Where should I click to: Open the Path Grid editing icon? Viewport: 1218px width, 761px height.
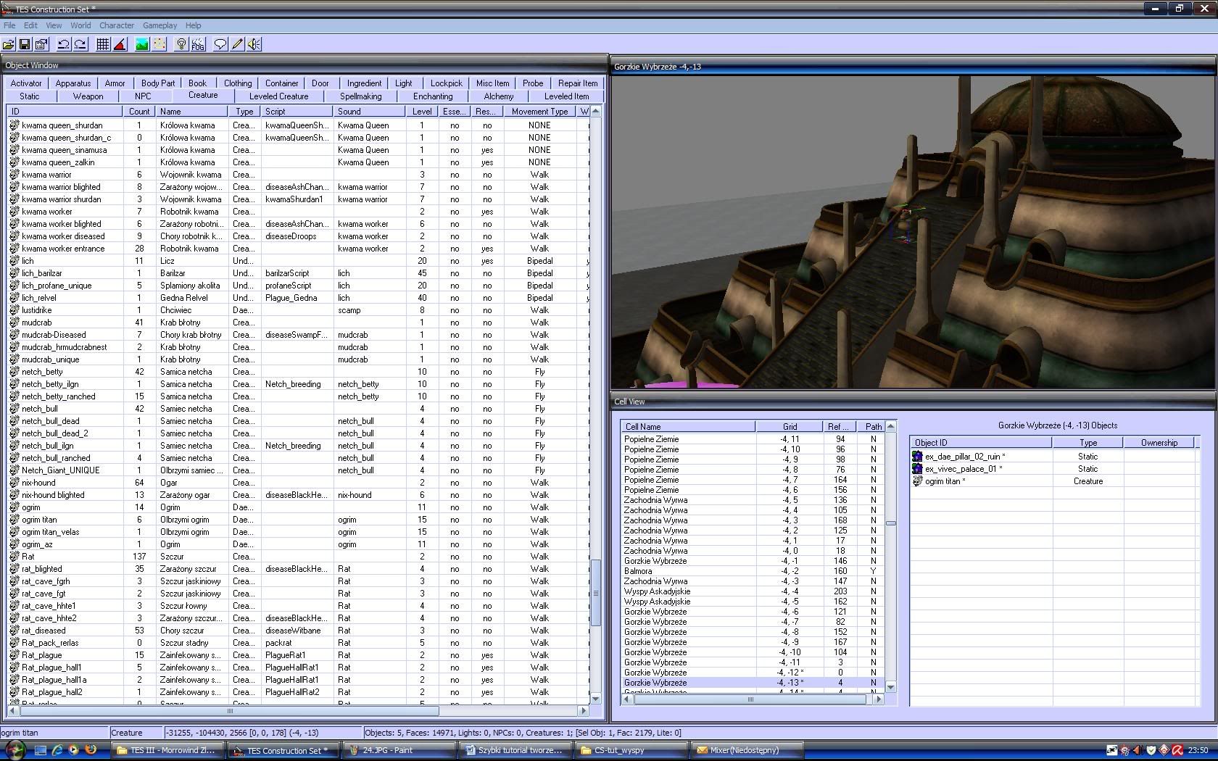click(x=159, y=44)
